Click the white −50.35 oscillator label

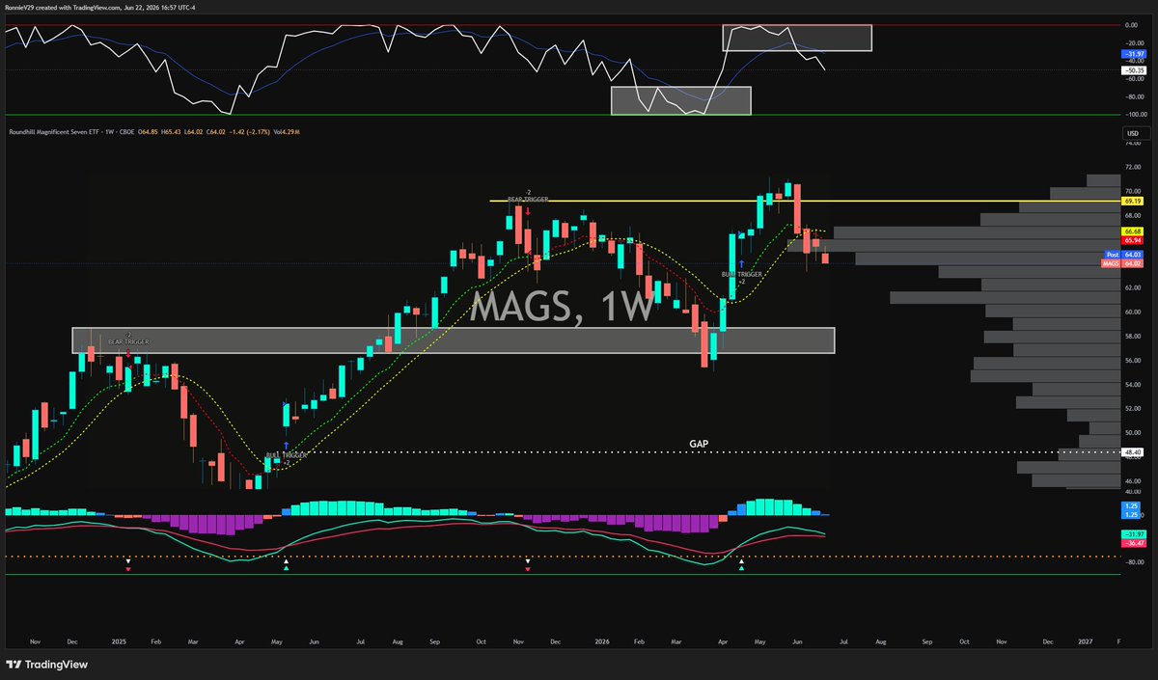(x=1132, y=70)
